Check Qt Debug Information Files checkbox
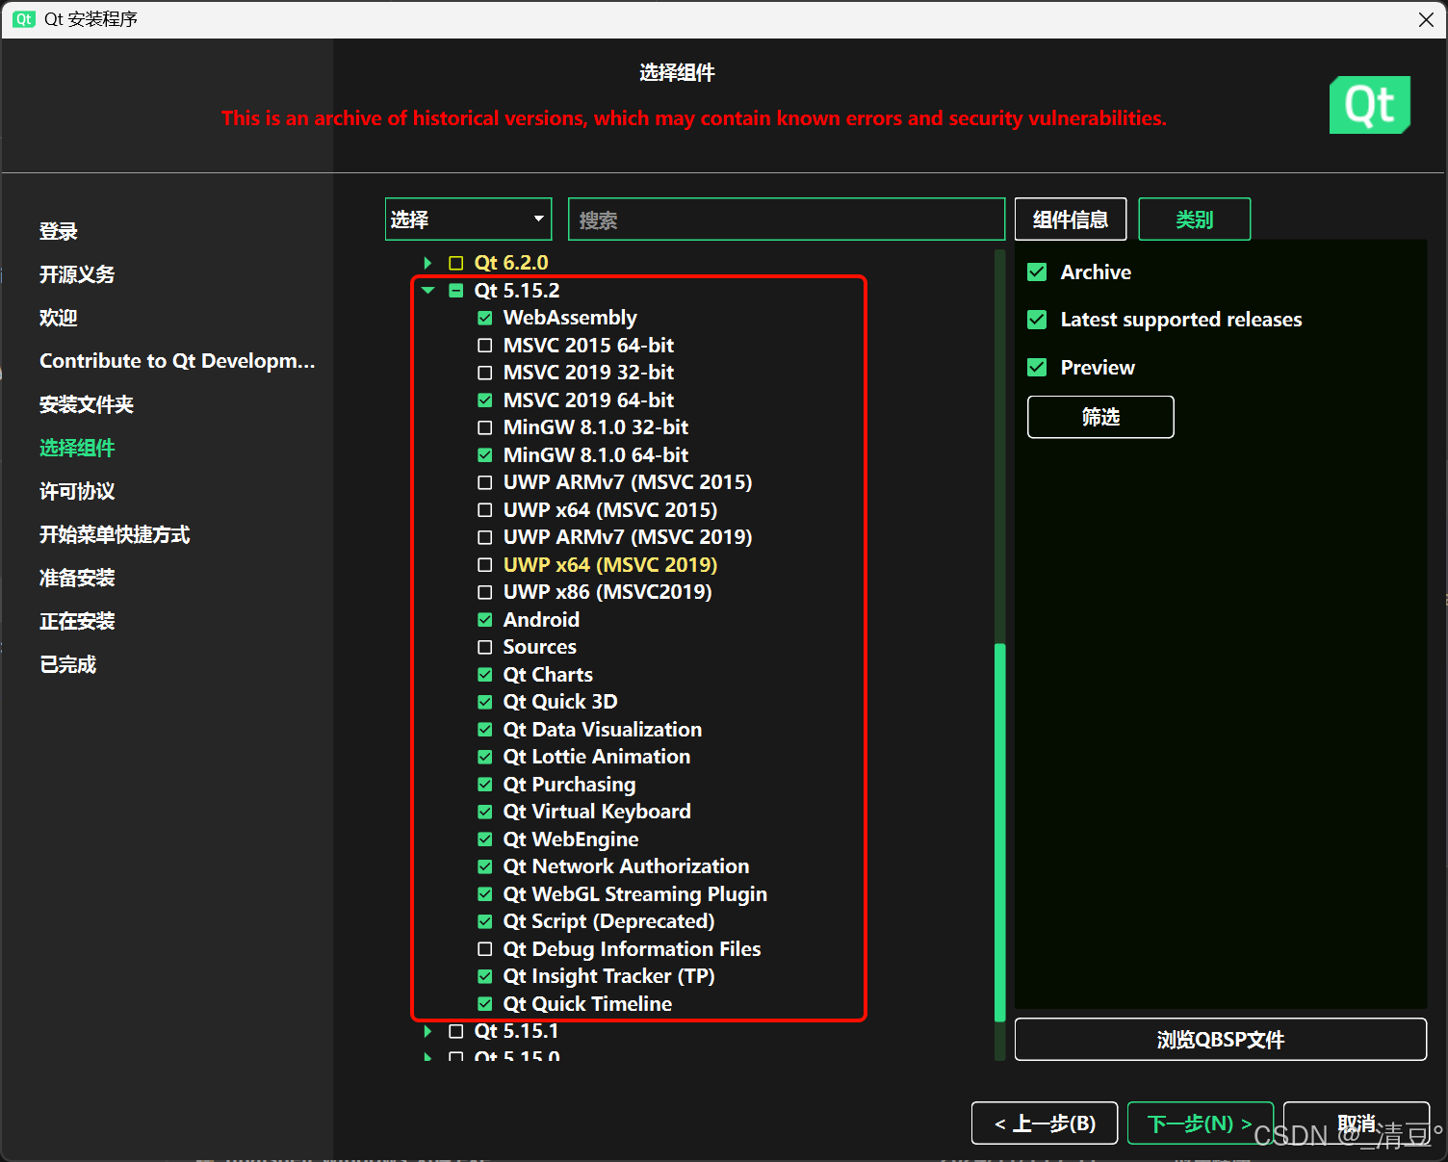1448x1162 pixels. click(x=485, y=949)
